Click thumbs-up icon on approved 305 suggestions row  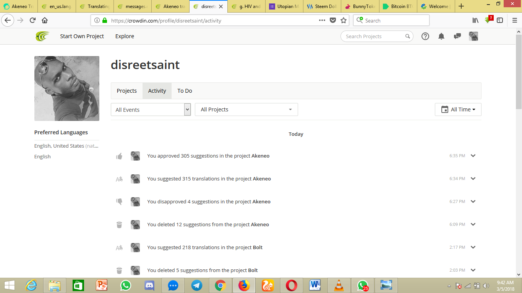coord(119,156)
